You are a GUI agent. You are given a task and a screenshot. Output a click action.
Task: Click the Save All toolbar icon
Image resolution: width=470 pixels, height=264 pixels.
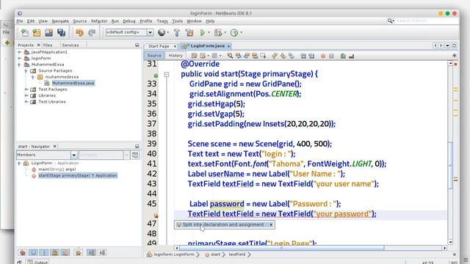coord(61,32)
